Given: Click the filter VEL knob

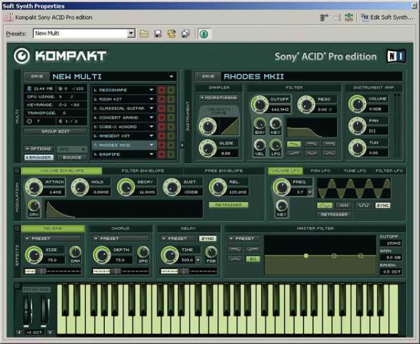Looking at the screenshot, I should pos(260,146).
